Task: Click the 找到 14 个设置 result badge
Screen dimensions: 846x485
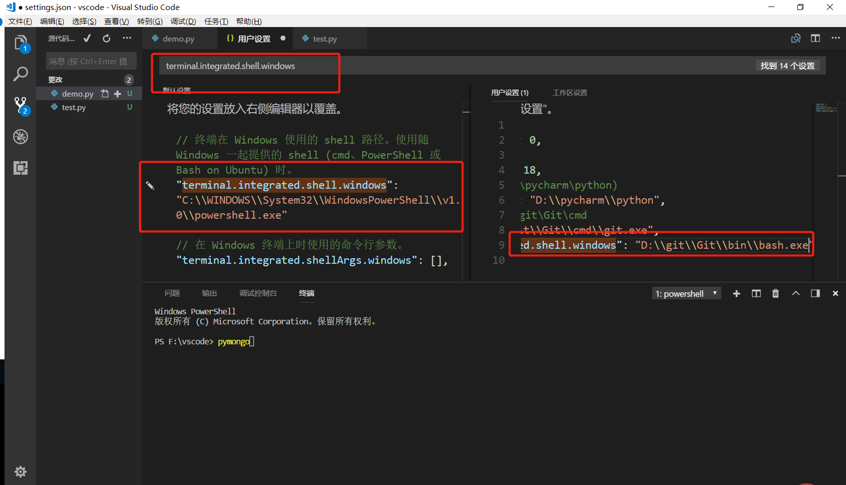Action: tap(787, 66)
